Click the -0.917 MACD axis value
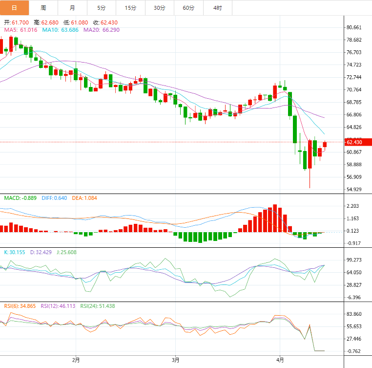This screenshot has width=372, height=368. pyautogui.click(x=353, y=243)
